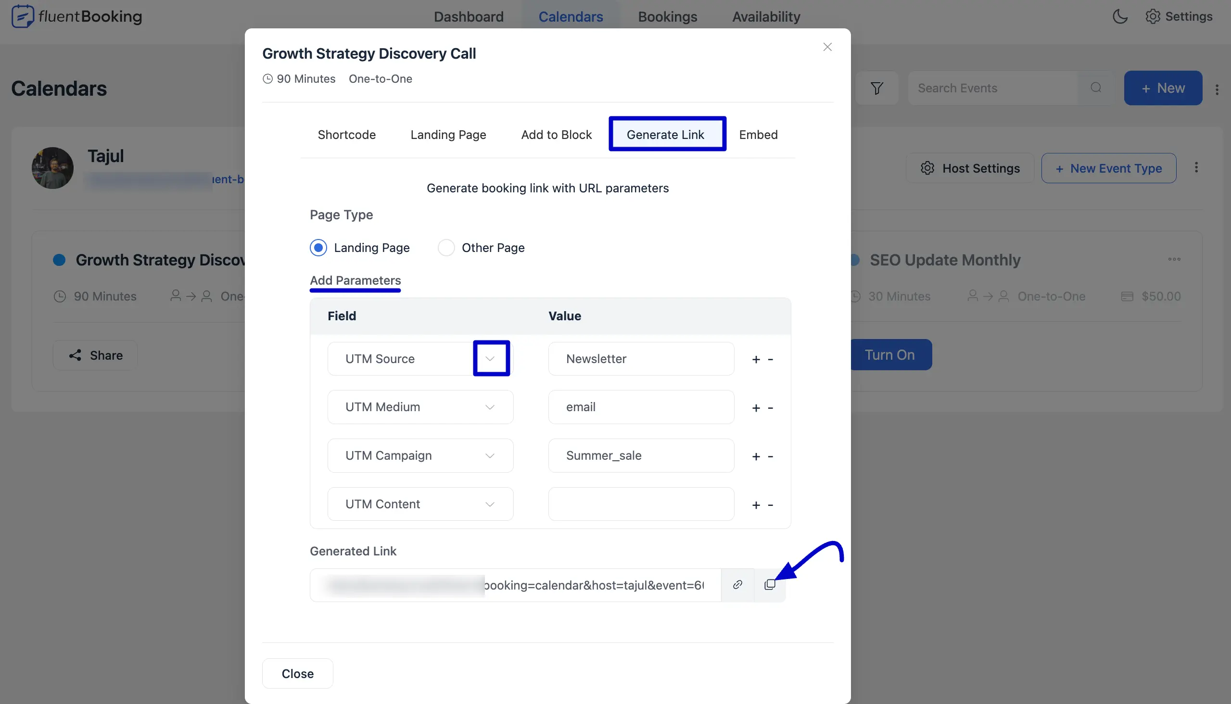Add a row after UTM Medium
Image resolution: width=1231 pixels, height=704 pixels.
click(x=756, y=408)
